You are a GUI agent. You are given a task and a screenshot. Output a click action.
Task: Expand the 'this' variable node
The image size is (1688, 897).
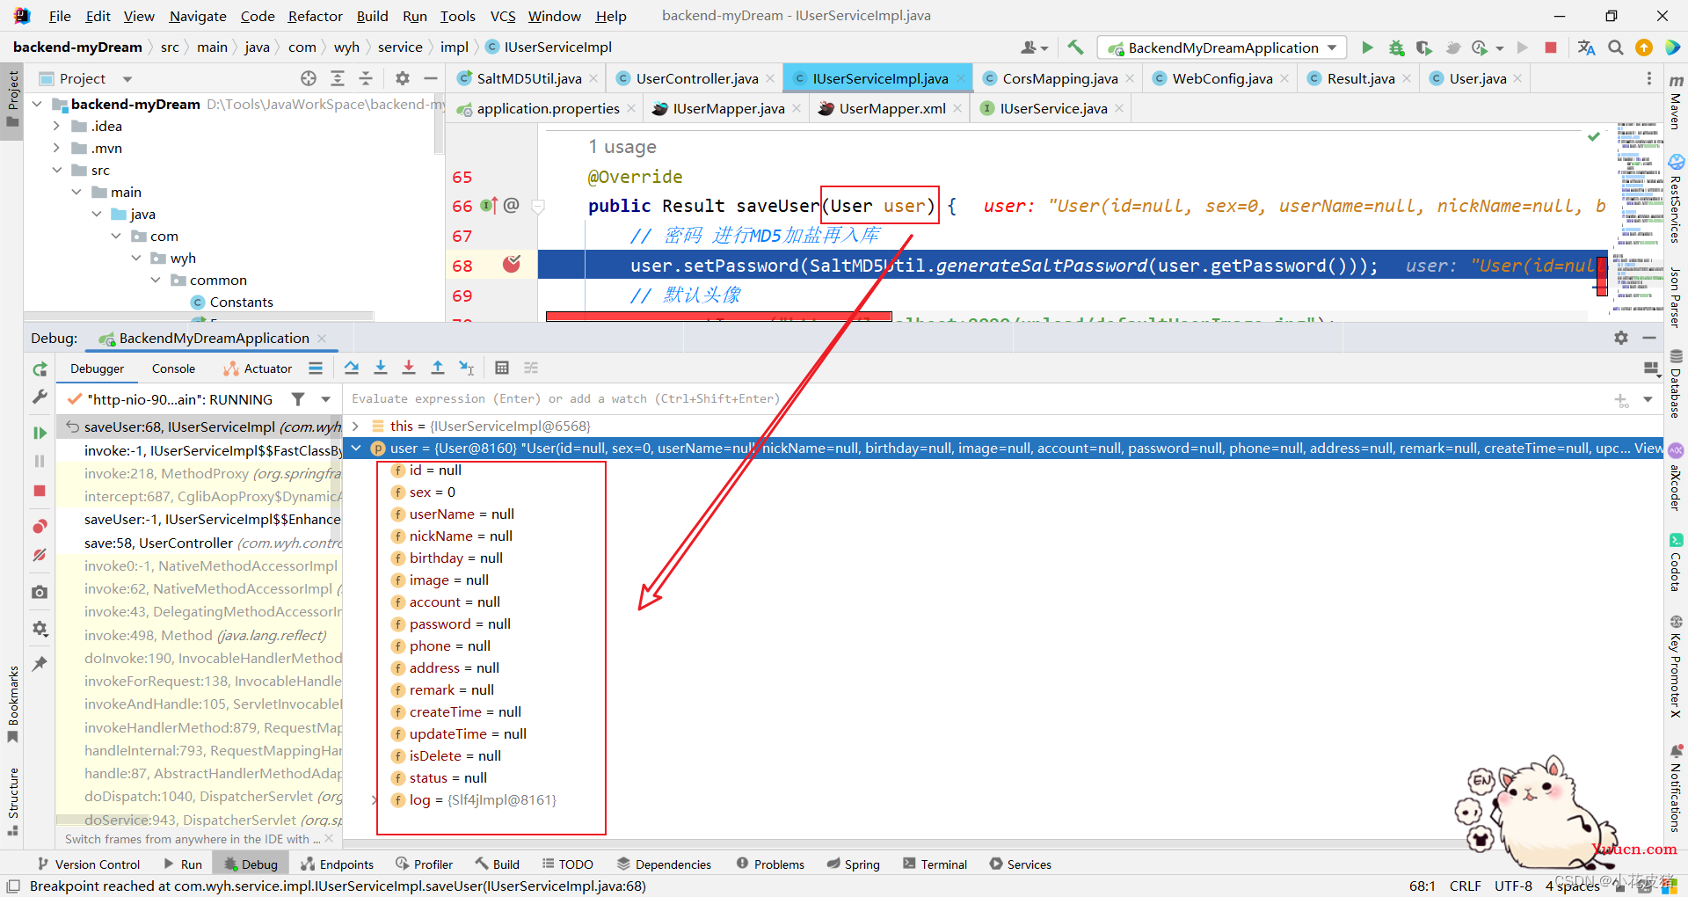click(x=356, y=426)
